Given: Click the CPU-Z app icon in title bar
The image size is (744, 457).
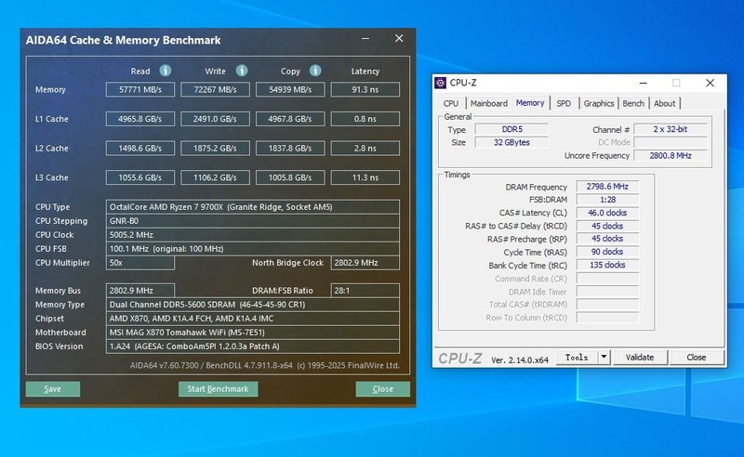Looking at the screenshot, I should coord(440,83).
